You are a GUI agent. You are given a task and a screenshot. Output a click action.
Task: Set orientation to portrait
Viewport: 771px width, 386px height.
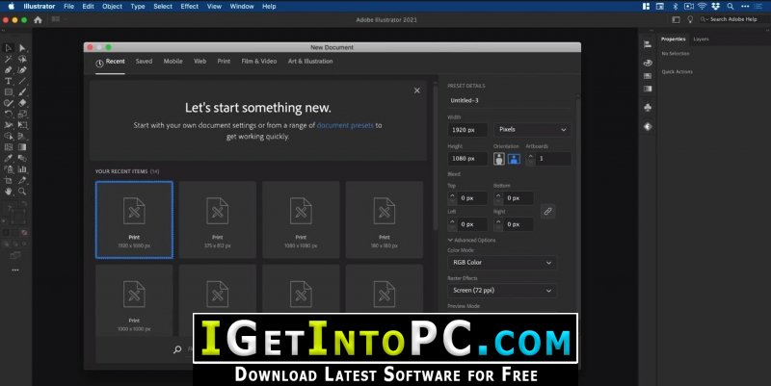coord(499,159)
